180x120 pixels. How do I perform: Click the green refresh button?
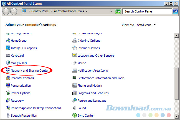coord(118,11)
